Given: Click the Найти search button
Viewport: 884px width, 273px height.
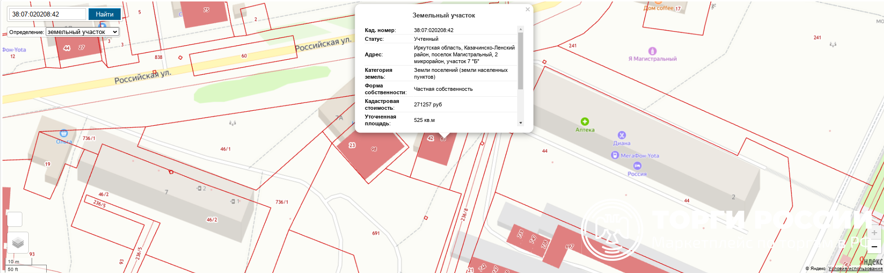Looking at the screenshot, I should click(104, 14).
